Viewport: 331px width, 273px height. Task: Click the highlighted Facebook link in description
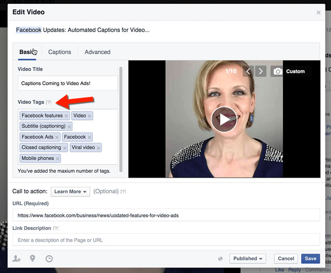29,30
